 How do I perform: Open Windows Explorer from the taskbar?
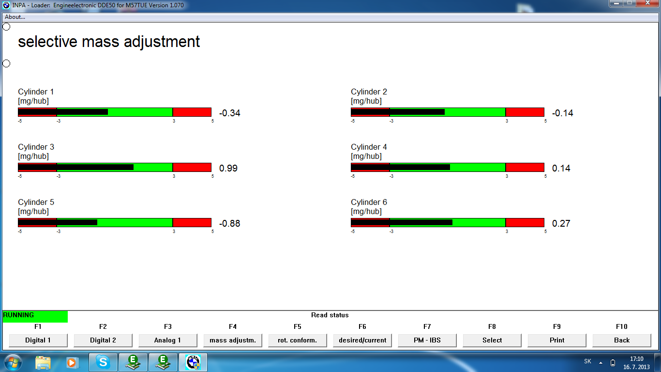pos(43,362)
